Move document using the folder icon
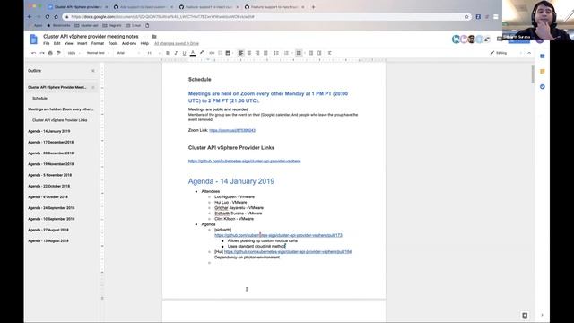Image resolution: width=574 pixels, height=323 pixels. tap(154, 36)
